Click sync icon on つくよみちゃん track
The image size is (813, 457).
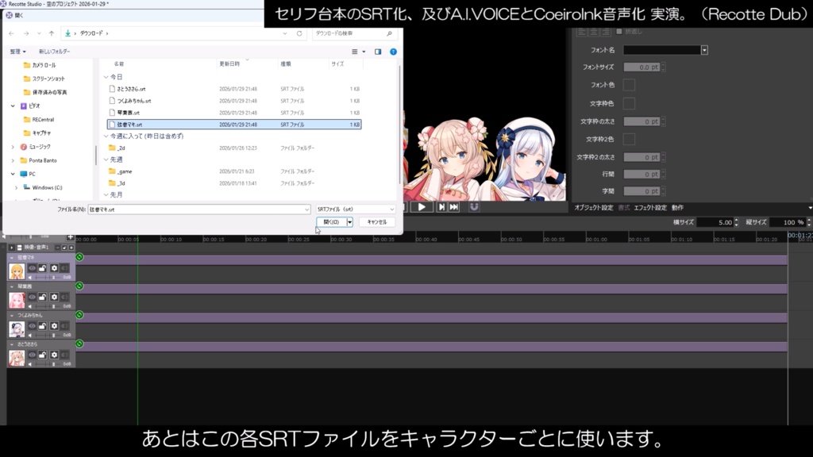point(79,315)
